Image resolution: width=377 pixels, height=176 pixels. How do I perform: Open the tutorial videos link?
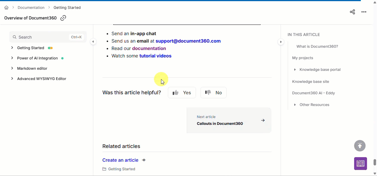point(155,56)
